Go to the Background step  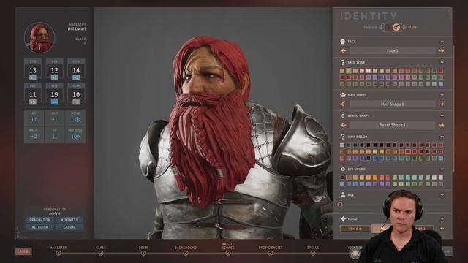tap(186, 254)
